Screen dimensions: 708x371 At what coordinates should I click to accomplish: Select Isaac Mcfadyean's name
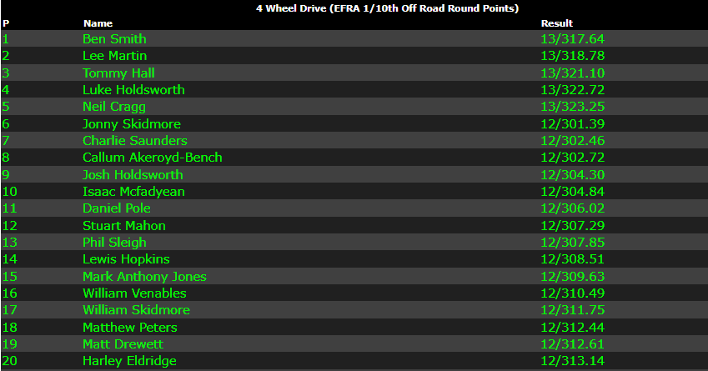[133, 192]
